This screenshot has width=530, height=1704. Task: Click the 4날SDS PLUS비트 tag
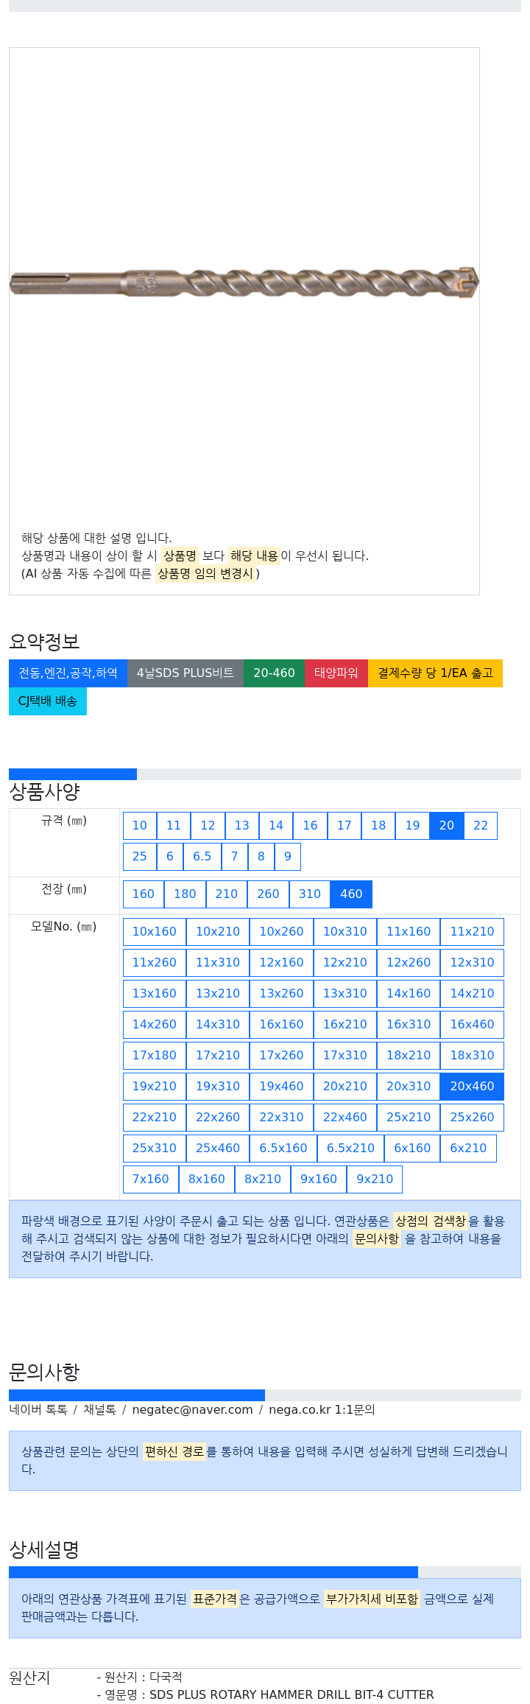pos(185,673)
